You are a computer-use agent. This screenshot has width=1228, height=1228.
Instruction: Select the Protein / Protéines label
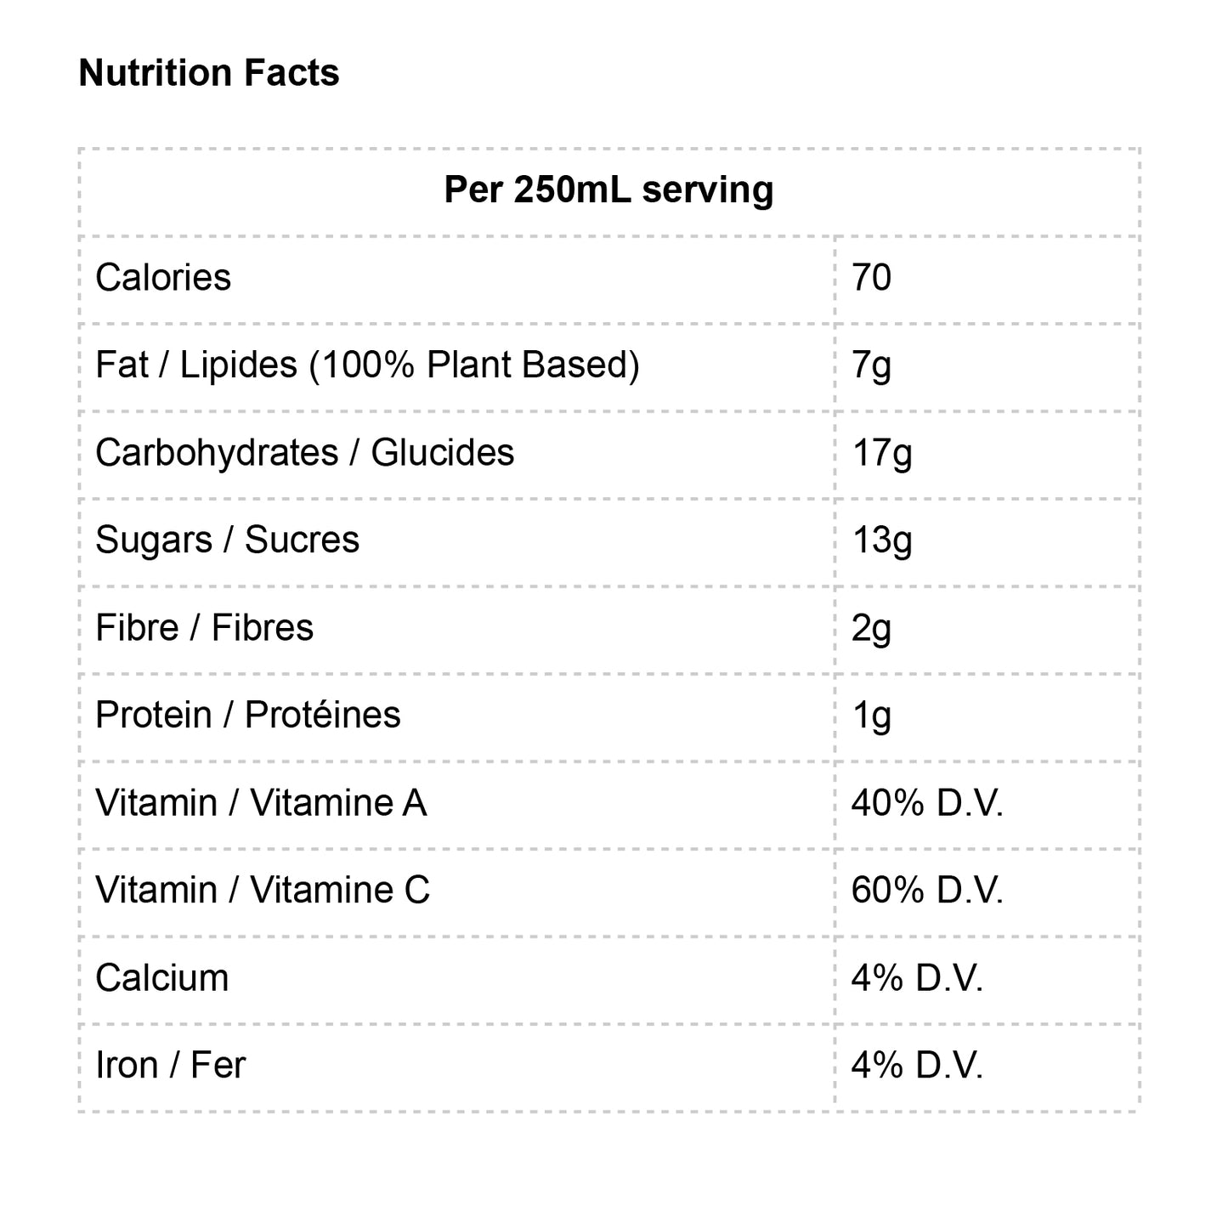tap(247, 716)
